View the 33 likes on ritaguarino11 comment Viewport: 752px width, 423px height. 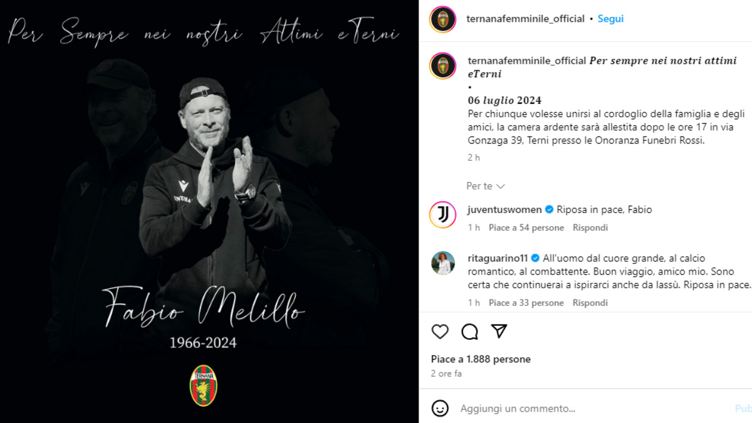[x=526, y=303]
